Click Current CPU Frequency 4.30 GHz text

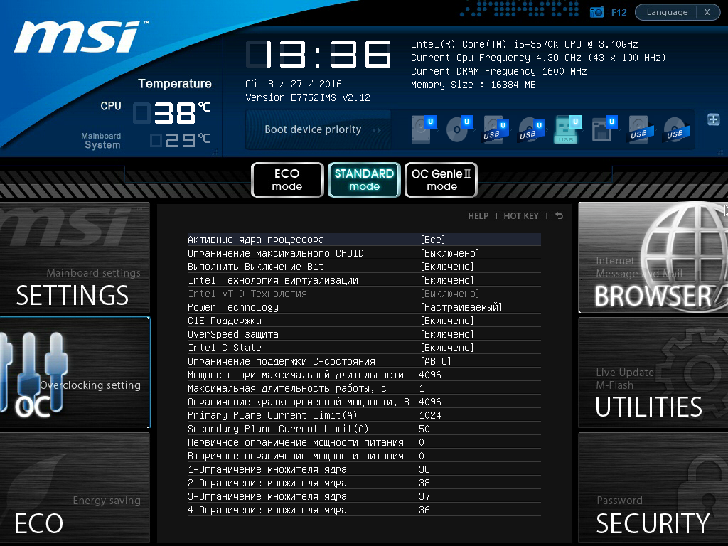tap(539, 58)
